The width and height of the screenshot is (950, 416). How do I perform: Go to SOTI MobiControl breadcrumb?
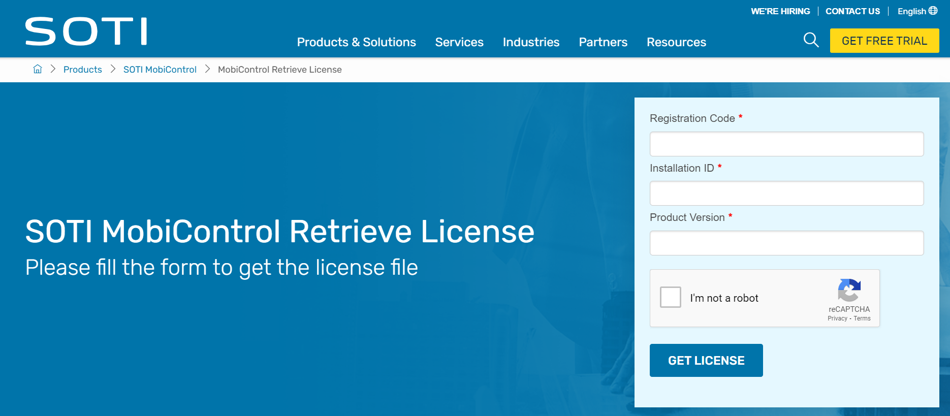click(160, 70)
